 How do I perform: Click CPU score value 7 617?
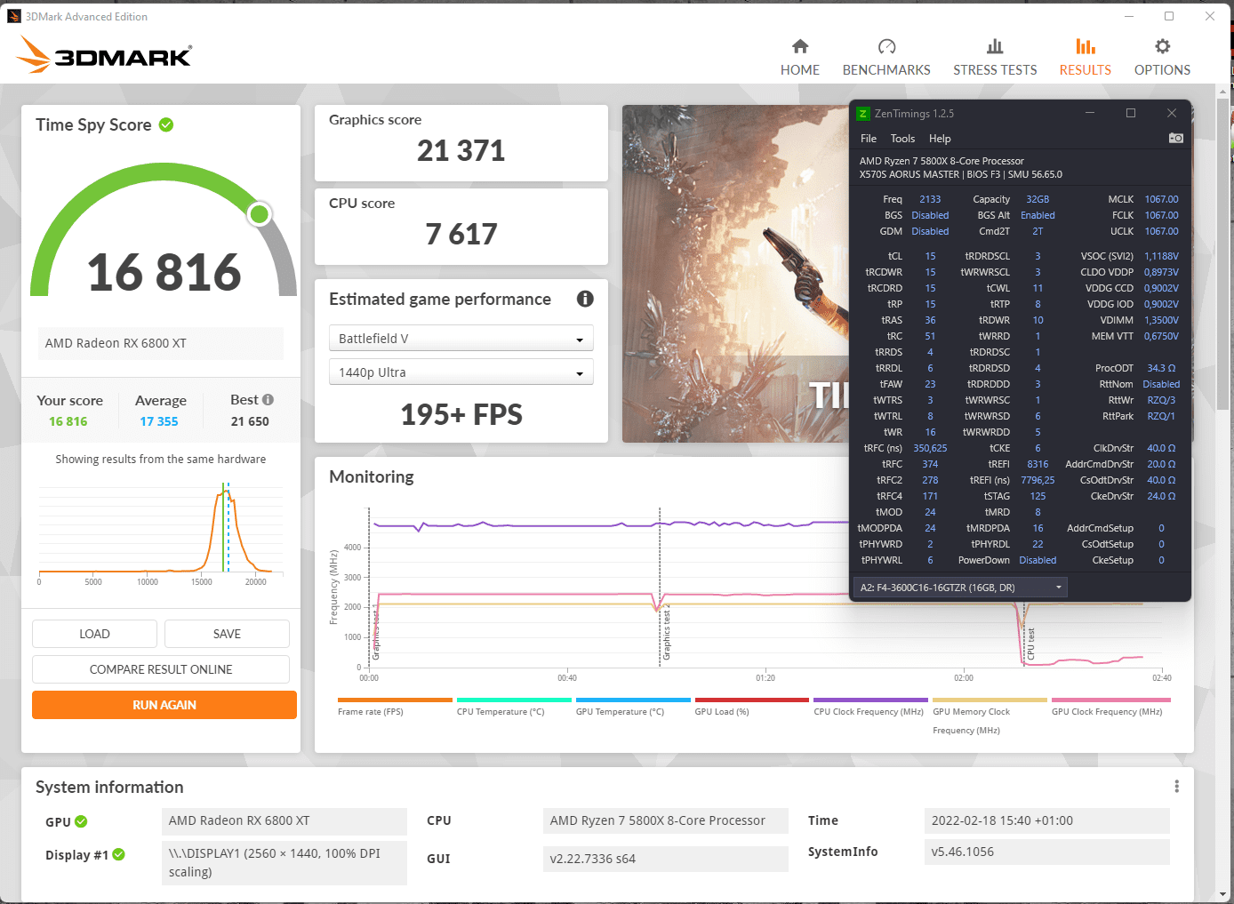[461, 234]
